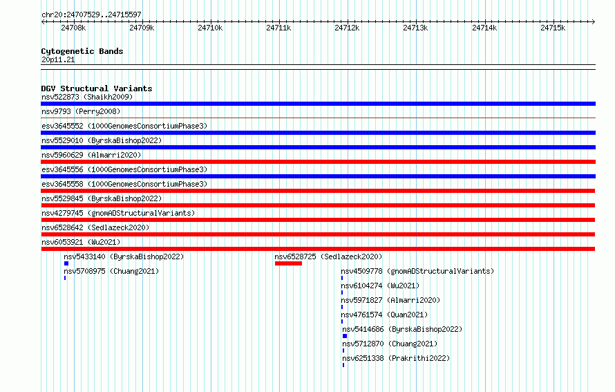Select the small blue block under nsv5433140
The height and width of the screenshot is (392, 615).
(66, 263)
